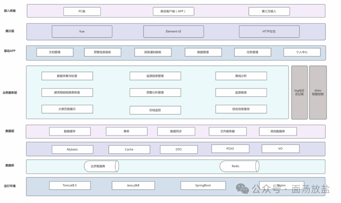Select the 预警信息接收 box
Image resolution: width=341 pixels, height=203 pixels.
click(x=103, y=52)
